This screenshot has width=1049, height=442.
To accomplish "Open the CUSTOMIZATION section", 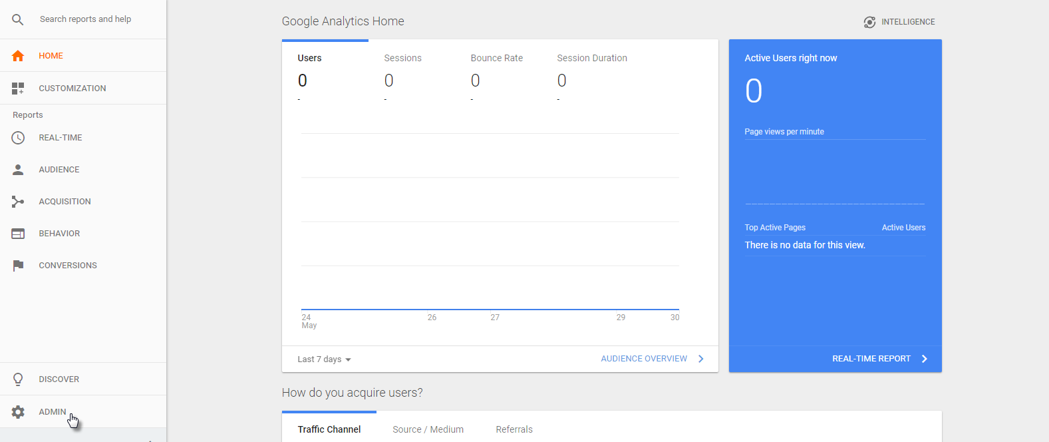I will point(73,89).
